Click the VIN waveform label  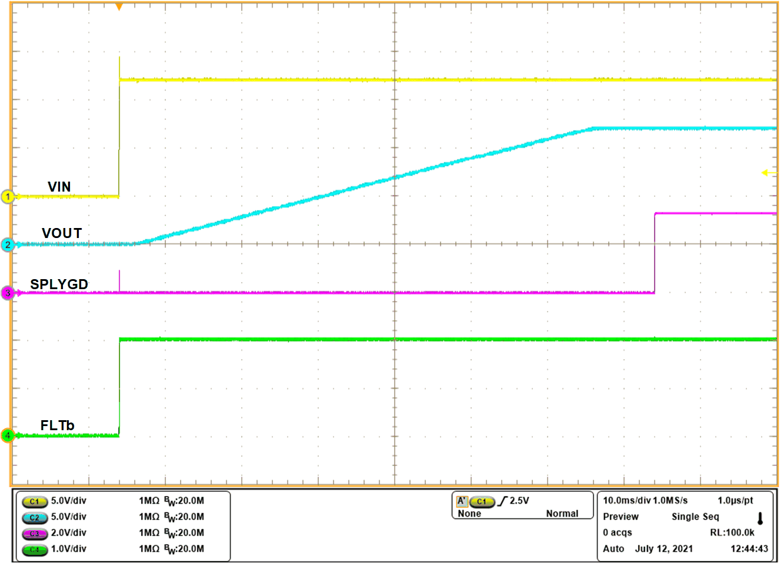point(59,187)
